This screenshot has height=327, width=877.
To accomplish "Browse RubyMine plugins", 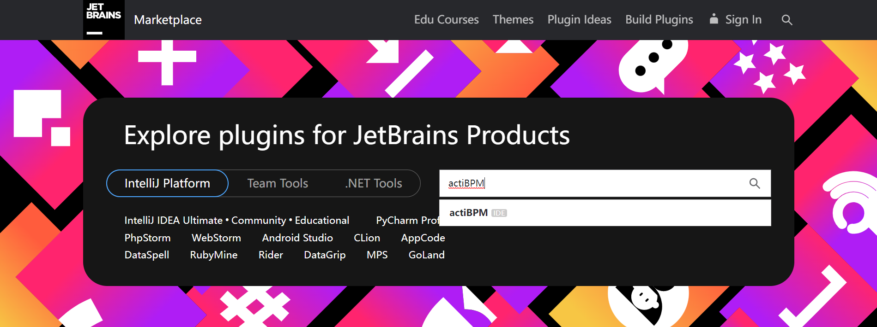I will click(x=214, y=255).
